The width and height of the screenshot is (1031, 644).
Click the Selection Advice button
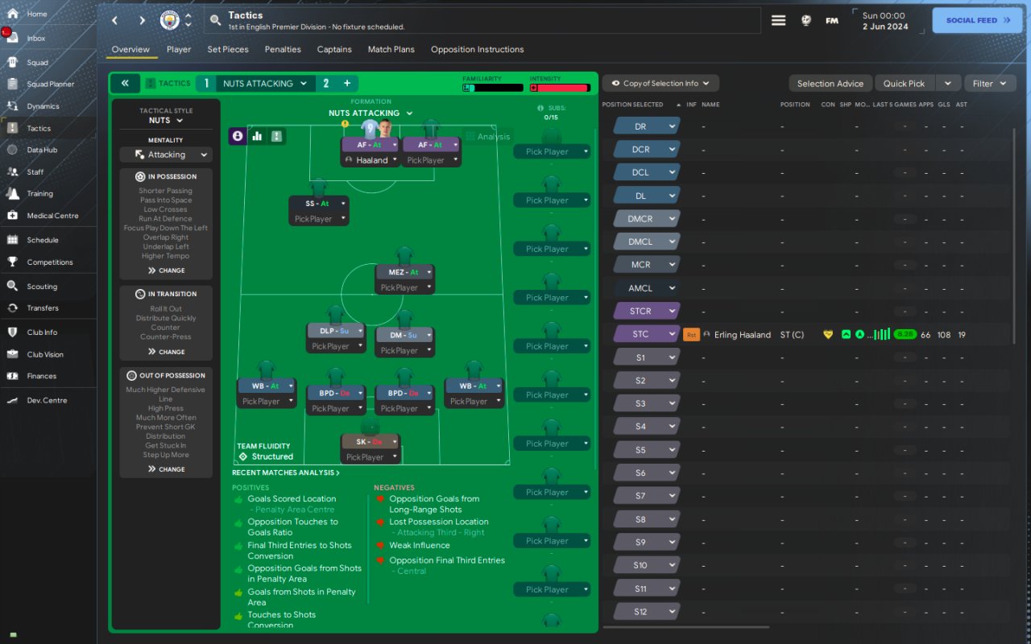pyautogui.click(x=830, y=83)
